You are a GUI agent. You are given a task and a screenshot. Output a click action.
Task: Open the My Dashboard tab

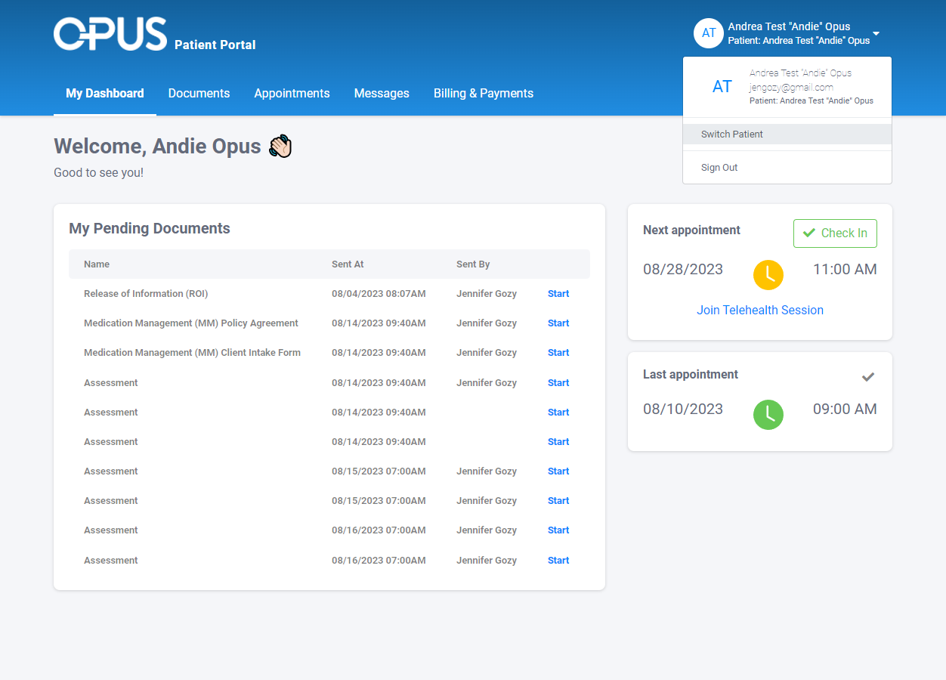[x=105, y=94]
